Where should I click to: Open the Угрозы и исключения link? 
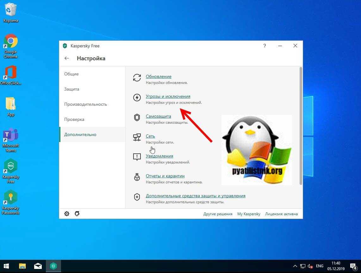168,96
